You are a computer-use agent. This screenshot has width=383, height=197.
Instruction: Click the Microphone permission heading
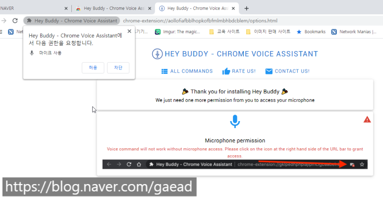235,140
